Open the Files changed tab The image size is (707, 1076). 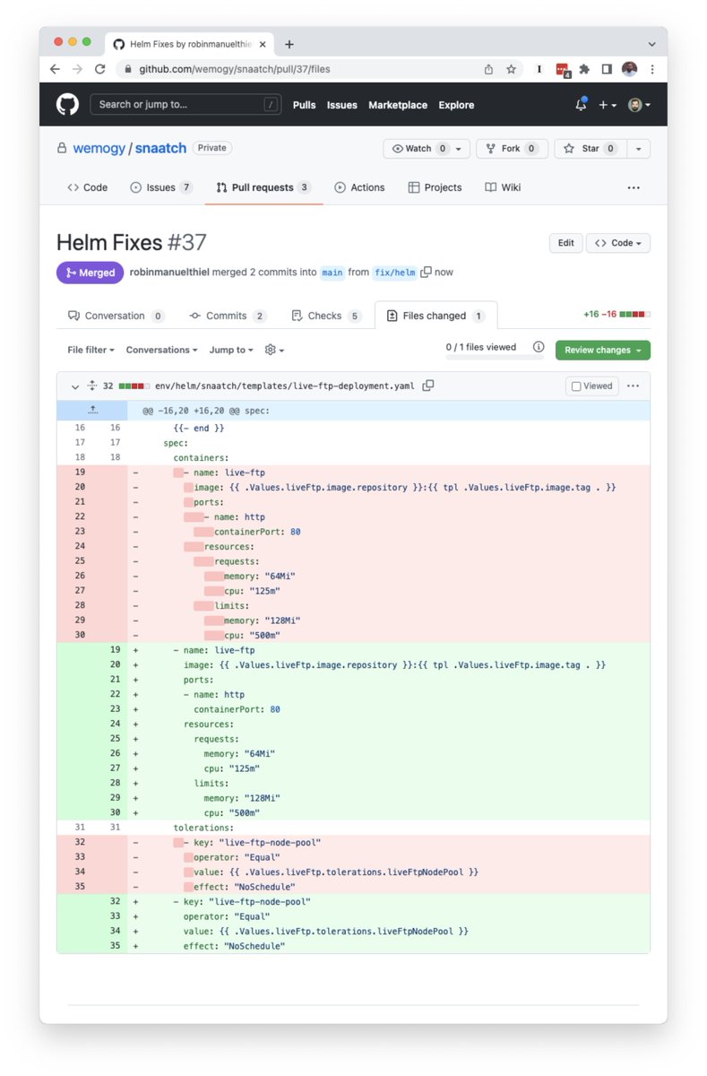(435, 316)
